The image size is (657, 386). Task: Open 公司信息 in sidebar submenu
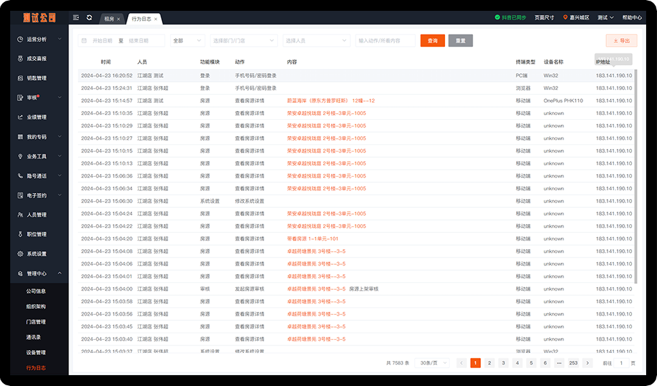click(36, 291)
